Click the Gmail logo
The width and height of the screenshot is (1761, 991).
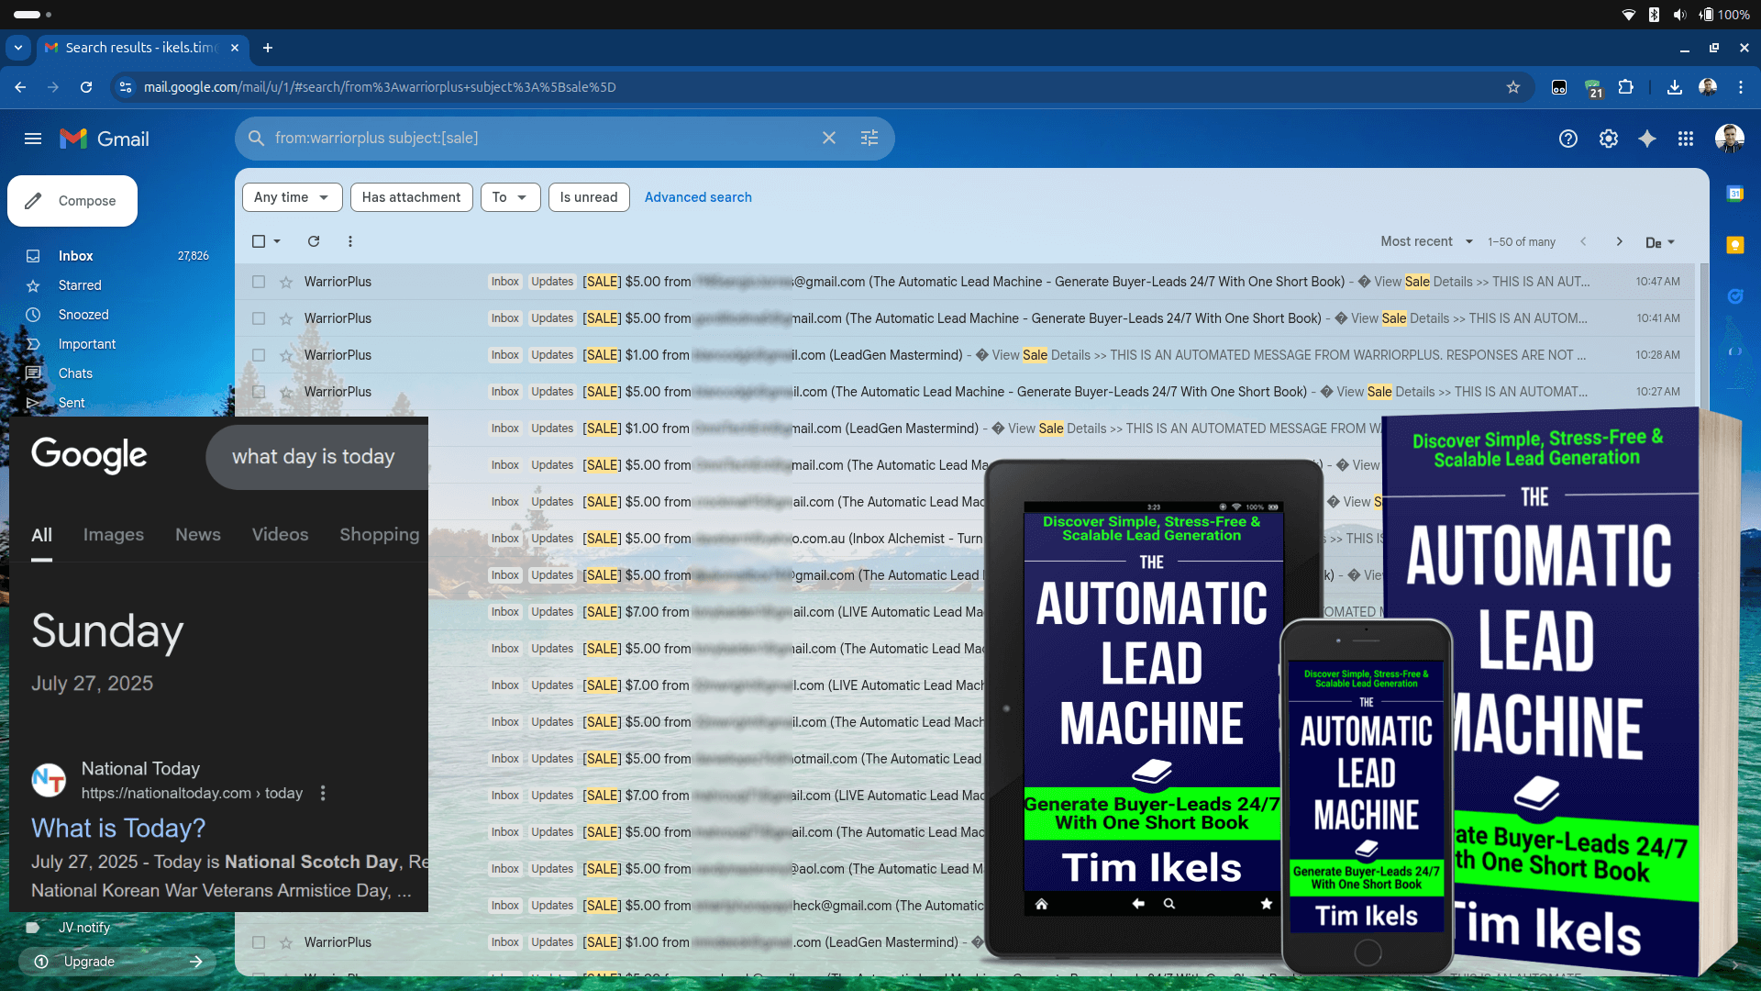(x=105, y=139)
